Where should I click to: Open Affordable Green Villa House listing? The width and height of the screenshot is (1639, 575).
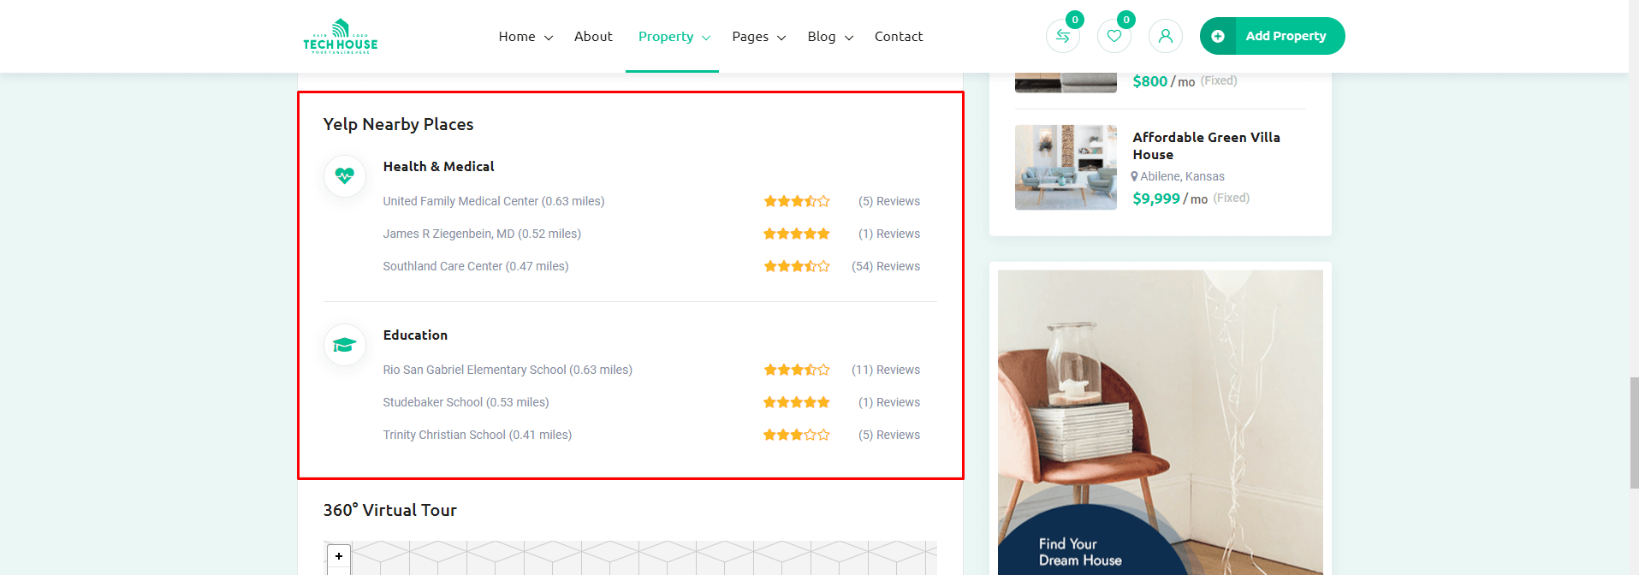tap(1206, 145)
